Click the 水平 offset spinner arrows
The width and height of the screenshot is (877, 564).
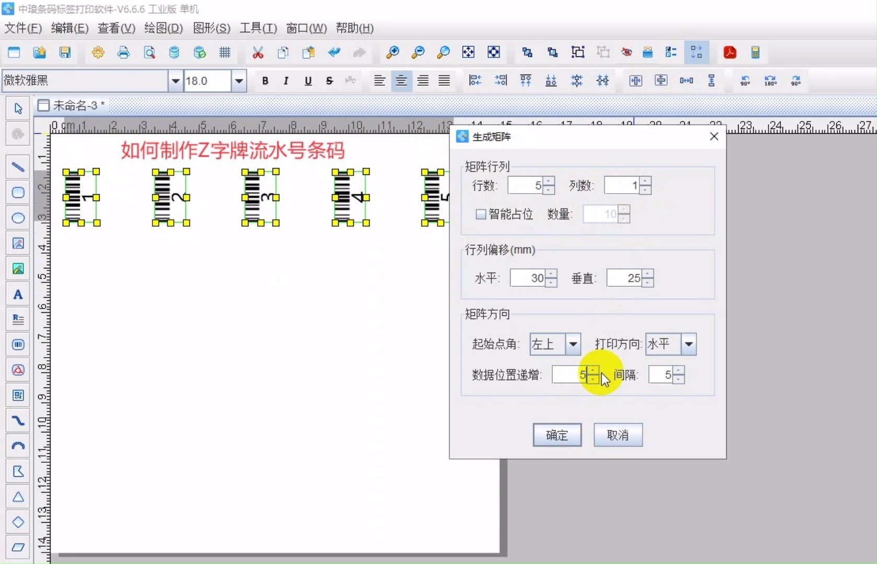[551, 278]
